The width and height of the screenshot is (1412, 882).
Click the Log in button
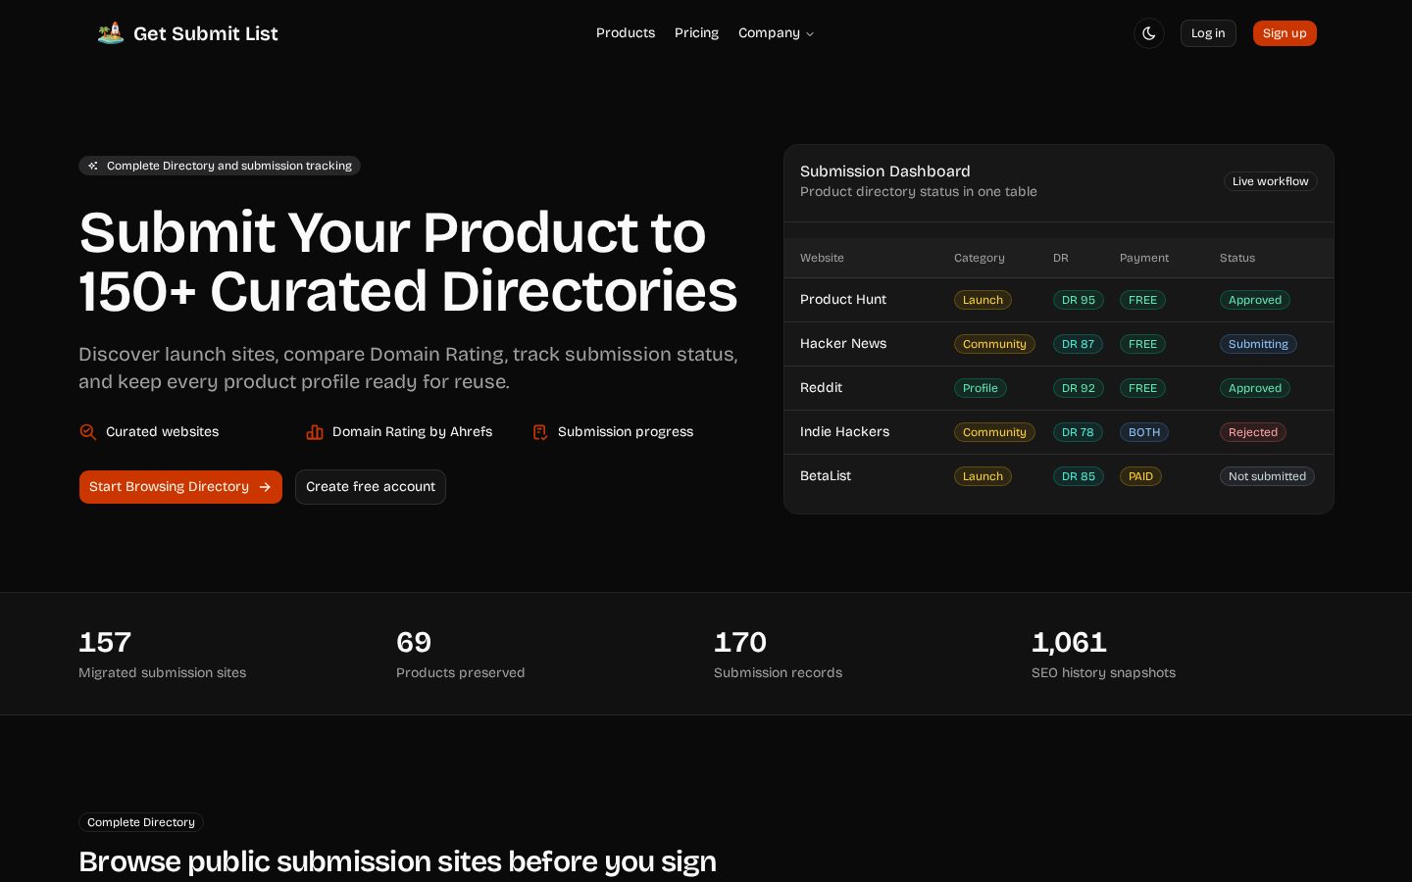point(1208,33)
